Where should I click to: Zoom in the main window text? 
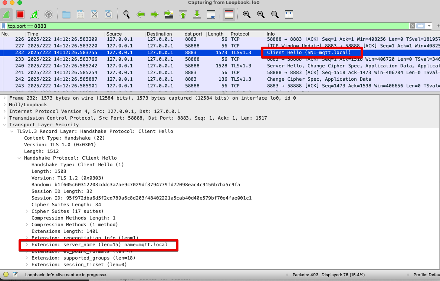[247, 14]
